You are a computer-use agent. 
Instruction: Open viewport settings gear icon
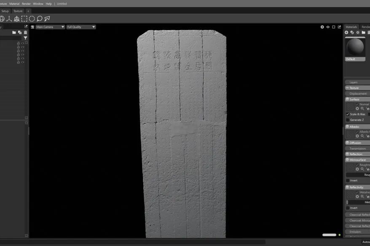tap(322, 27)
